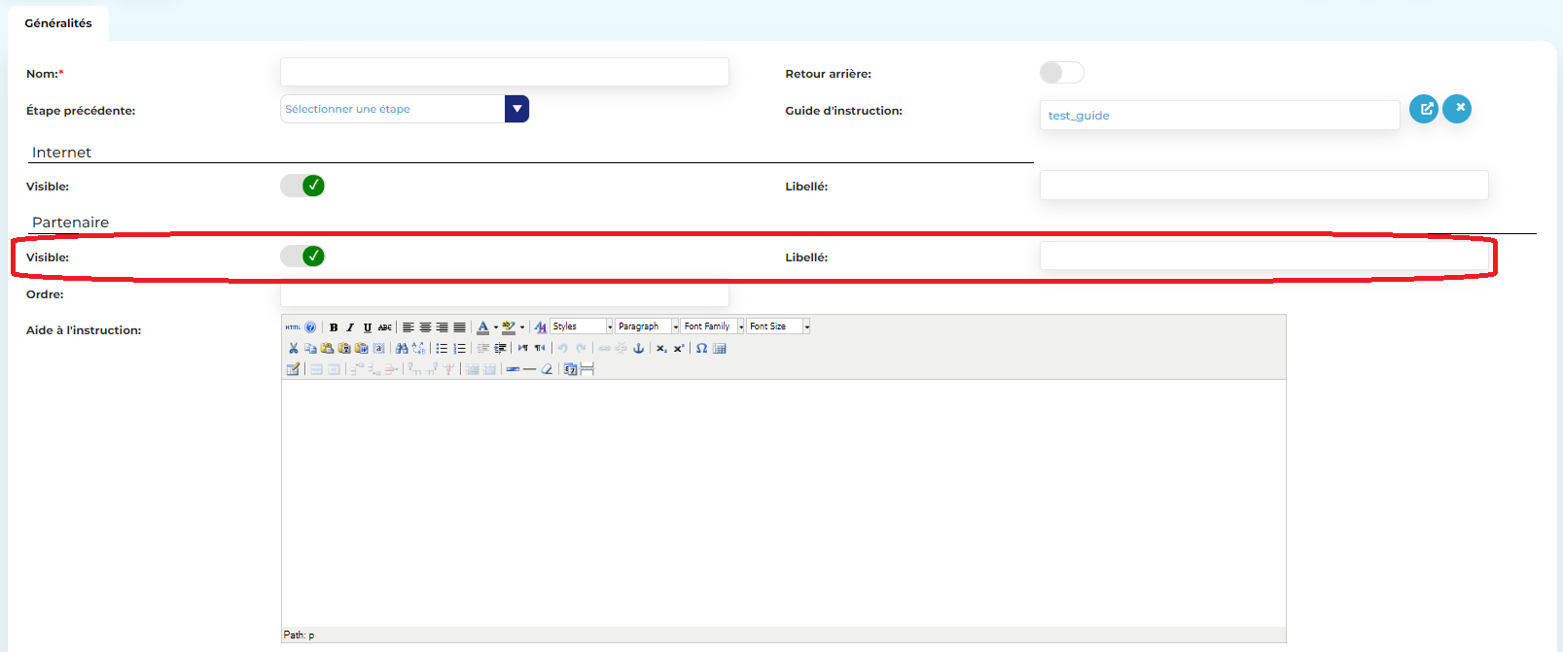Open the text color picker arrow
Screen dimensions: 1563x652
click(x=496, y=327)
